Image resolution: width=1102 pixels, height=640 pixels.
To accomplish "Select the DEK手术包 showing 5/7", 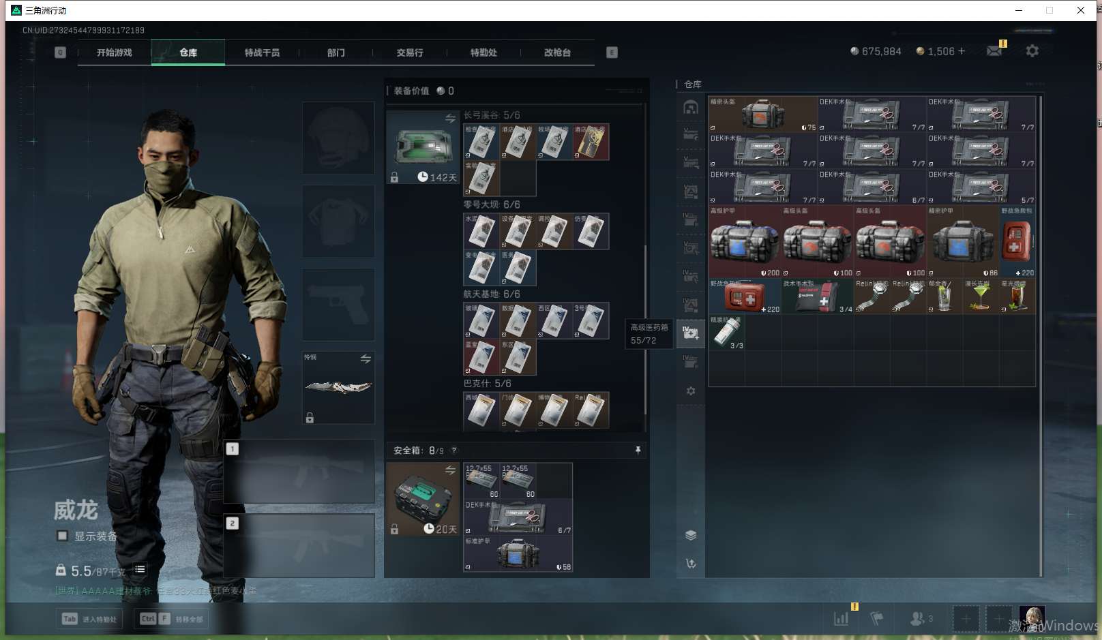I will [981, 187].
